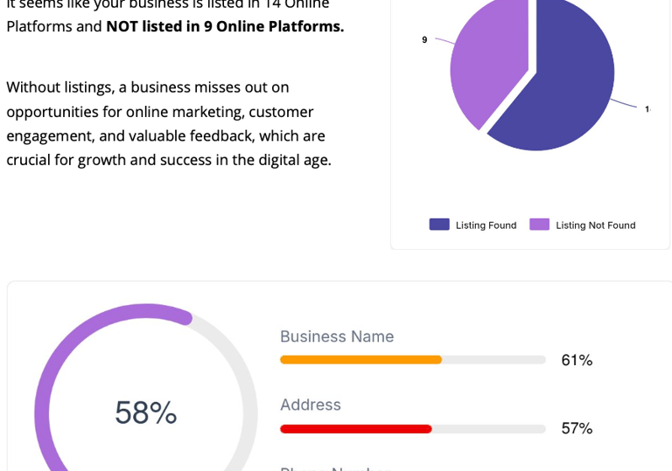The height and width of the screenshot is (471, 672).
Task: Click the gray remainder of Address bar
Action: point(488,429)
